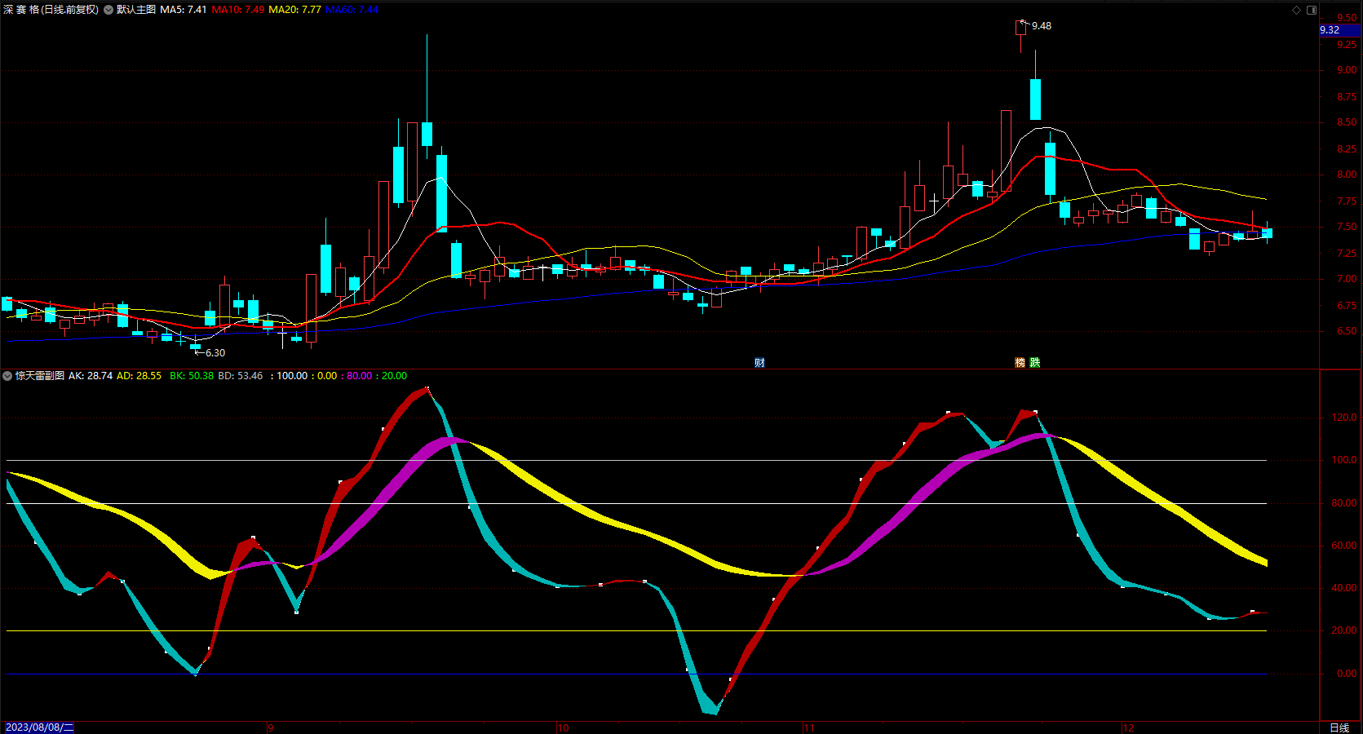1363x734 pixels.
Task: Click the 跌 event marker icon
Action: 1035,363
